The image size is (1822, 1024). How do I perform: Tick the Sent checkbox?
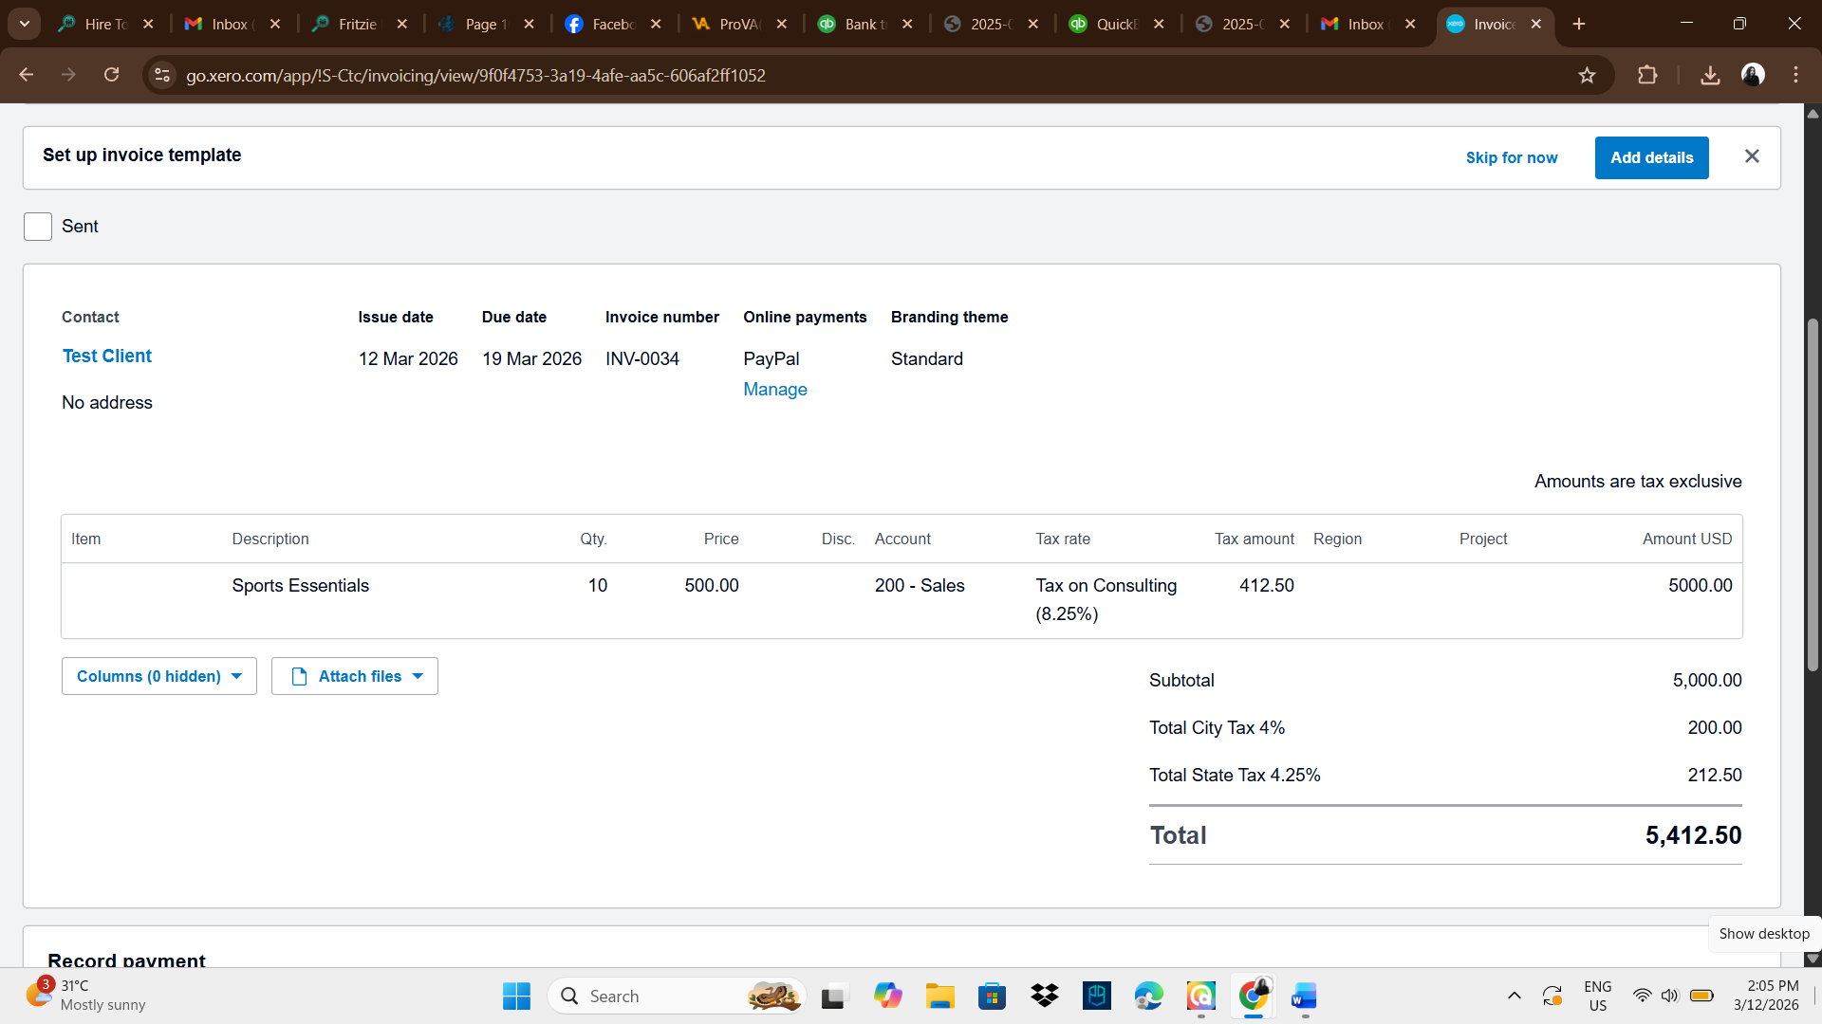[38, 227]
